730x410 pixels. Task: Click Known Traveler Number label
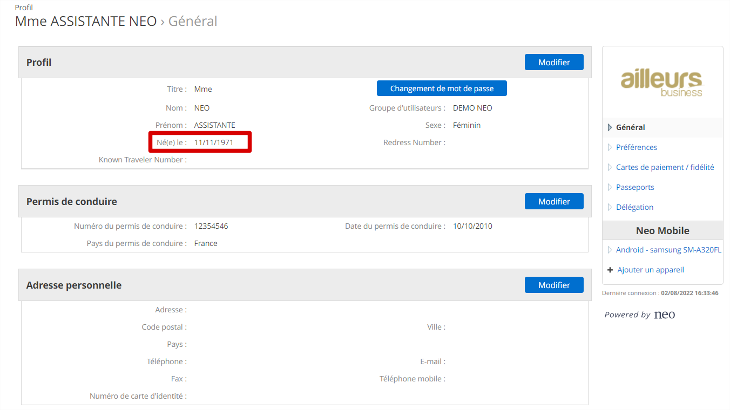click(x=143, y=160)
